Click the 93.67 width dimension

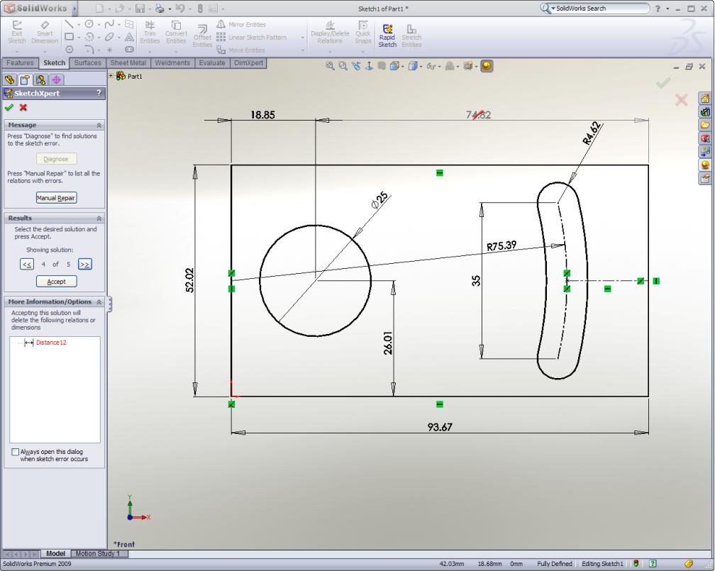coord(440,427)
